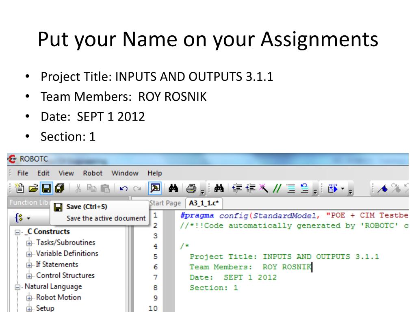Click the second binoculars icon
416x312 pixels.
pyautogui.click(x=219, y=188)
